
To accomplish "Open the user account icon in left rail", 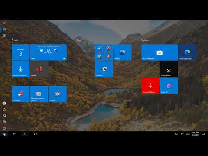I will point(4,103).
